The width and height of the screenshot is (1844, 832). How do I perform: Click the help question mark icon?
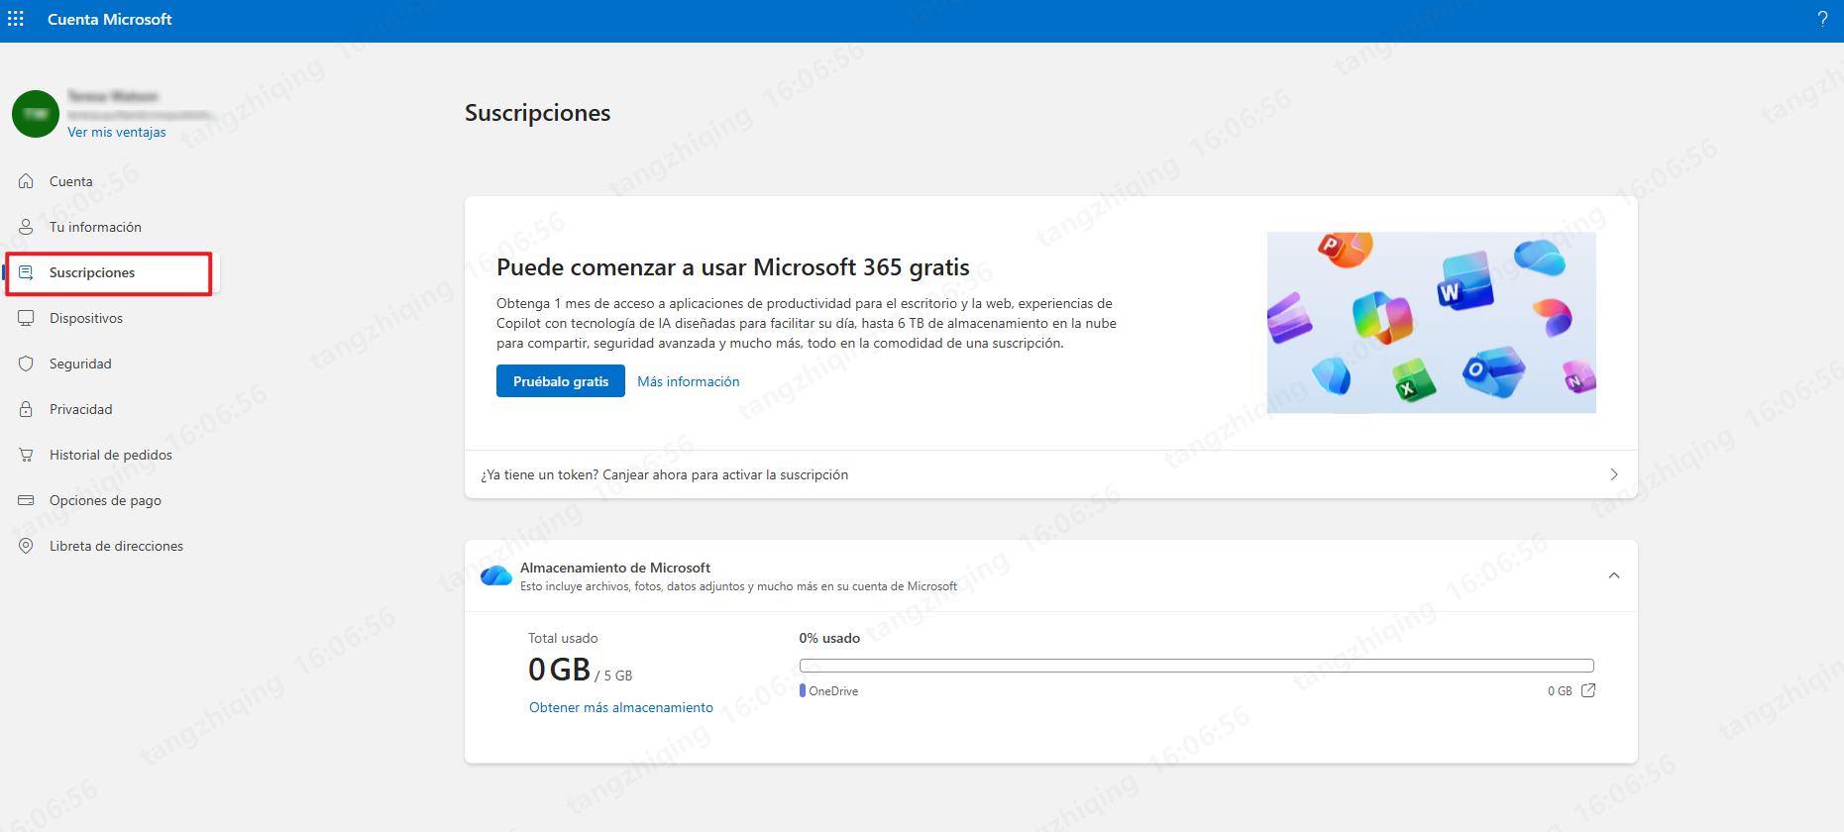click(1822, 19)
